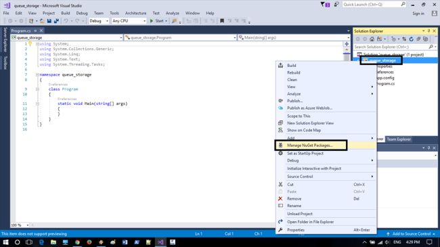The image size is (440, 247).
Task: Open the notifications flag icon
Action: pos(325,5)
